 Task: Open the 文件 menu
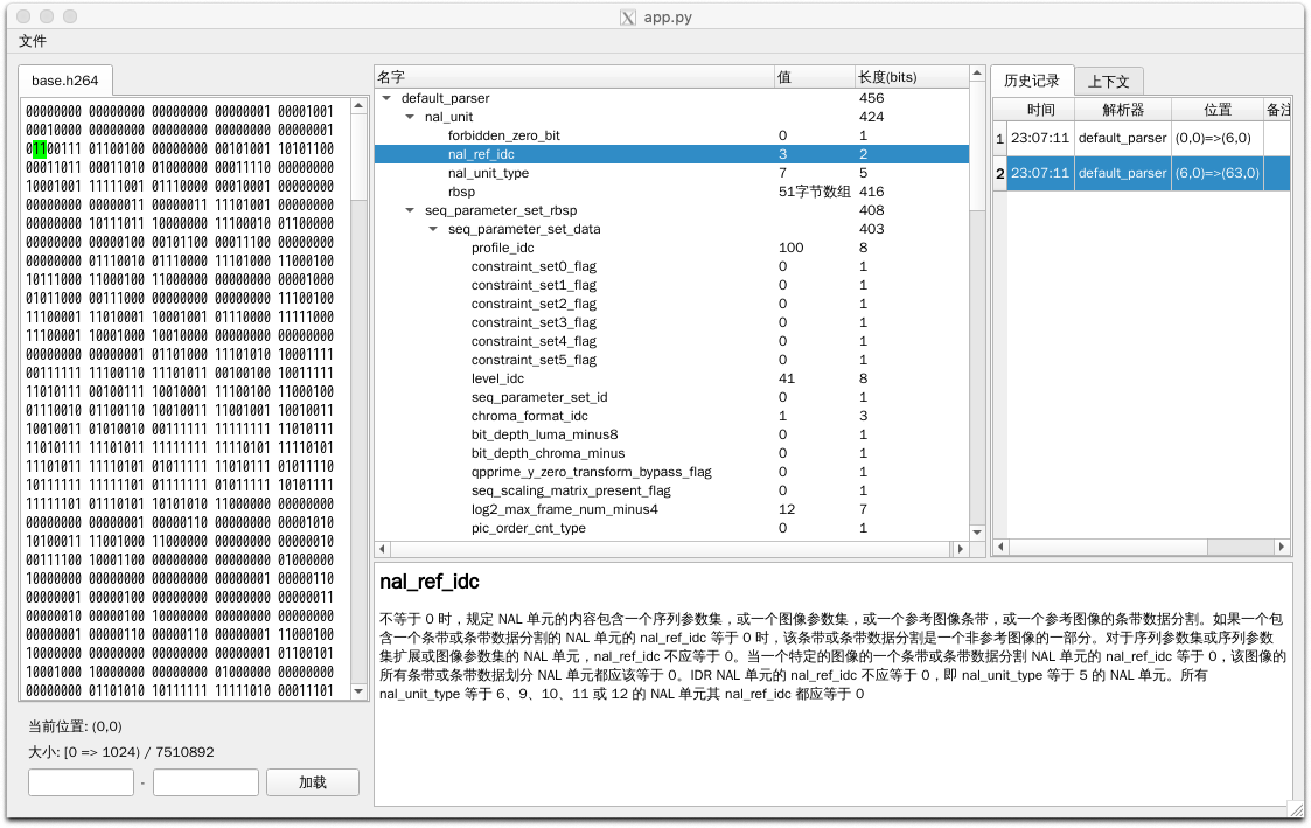33,41
